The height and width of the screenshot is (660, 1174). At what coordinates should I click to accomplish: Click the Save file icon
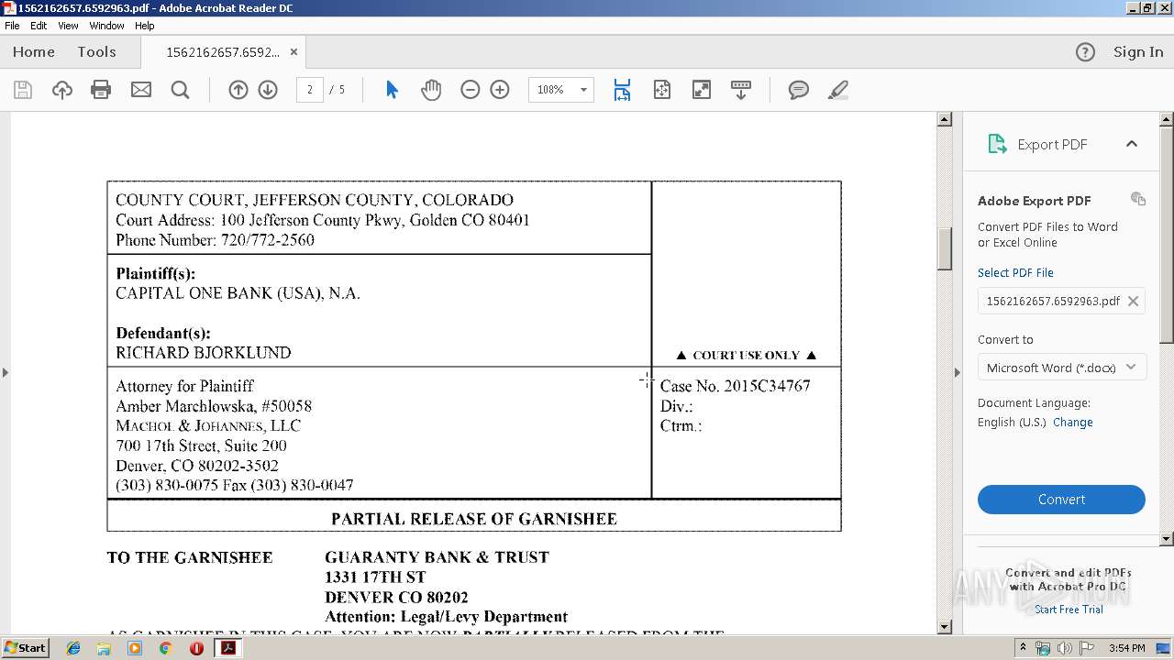[23, 90]
